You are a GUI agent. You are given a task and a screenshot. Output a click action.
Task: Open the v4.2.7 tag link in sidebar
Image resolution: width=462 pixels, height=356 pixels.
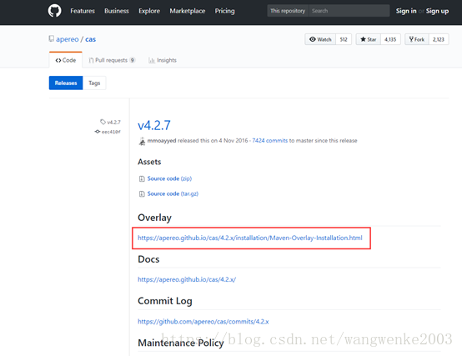point(110,122)
